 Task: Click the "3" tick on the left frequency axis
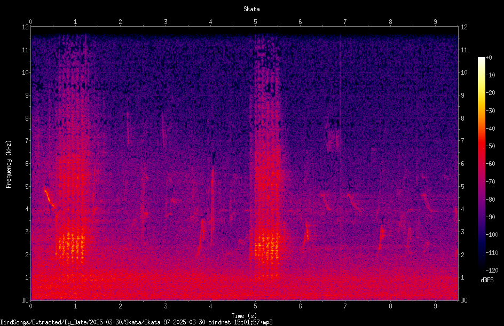[27, 232]
